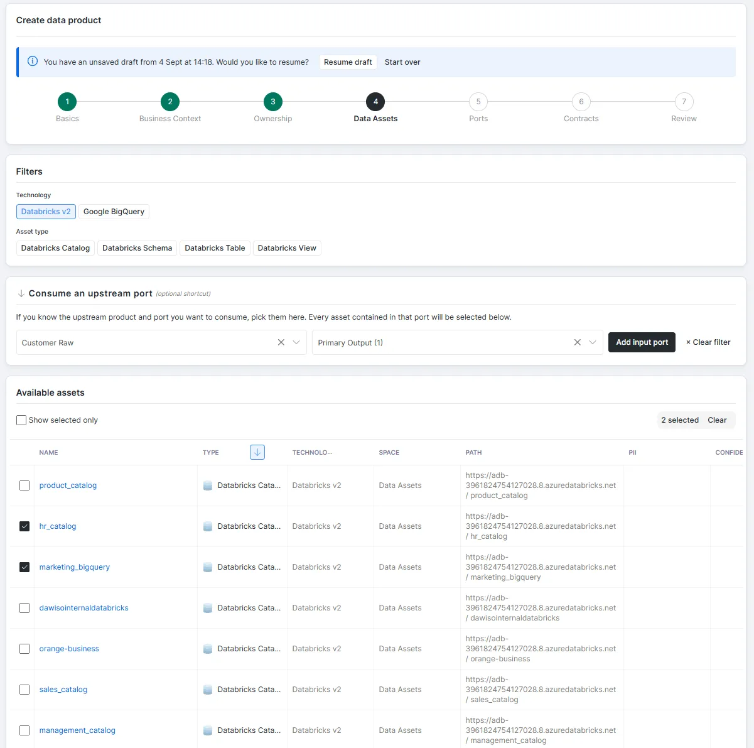Open the hr_catalog link
This screenshot has width=754, height=748.
tap(58, 526)
